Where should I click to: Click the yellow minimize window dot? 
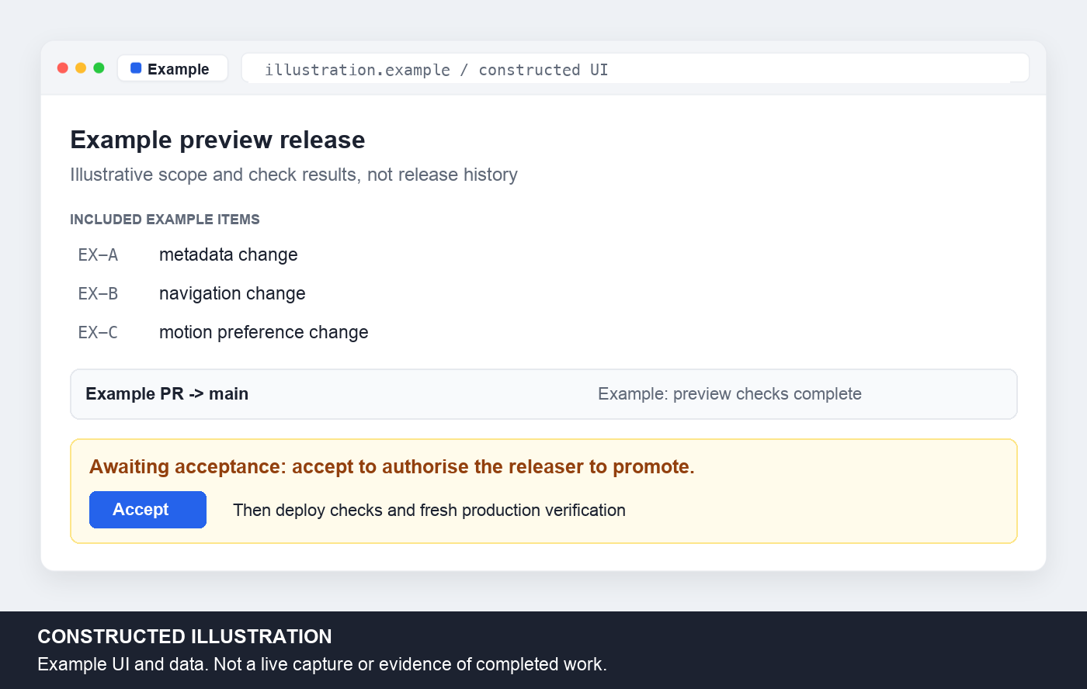pos(81,68)
